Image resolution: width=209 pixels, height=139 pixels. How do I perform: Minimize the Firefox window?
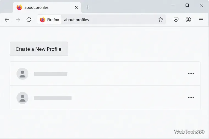point(173,5)
